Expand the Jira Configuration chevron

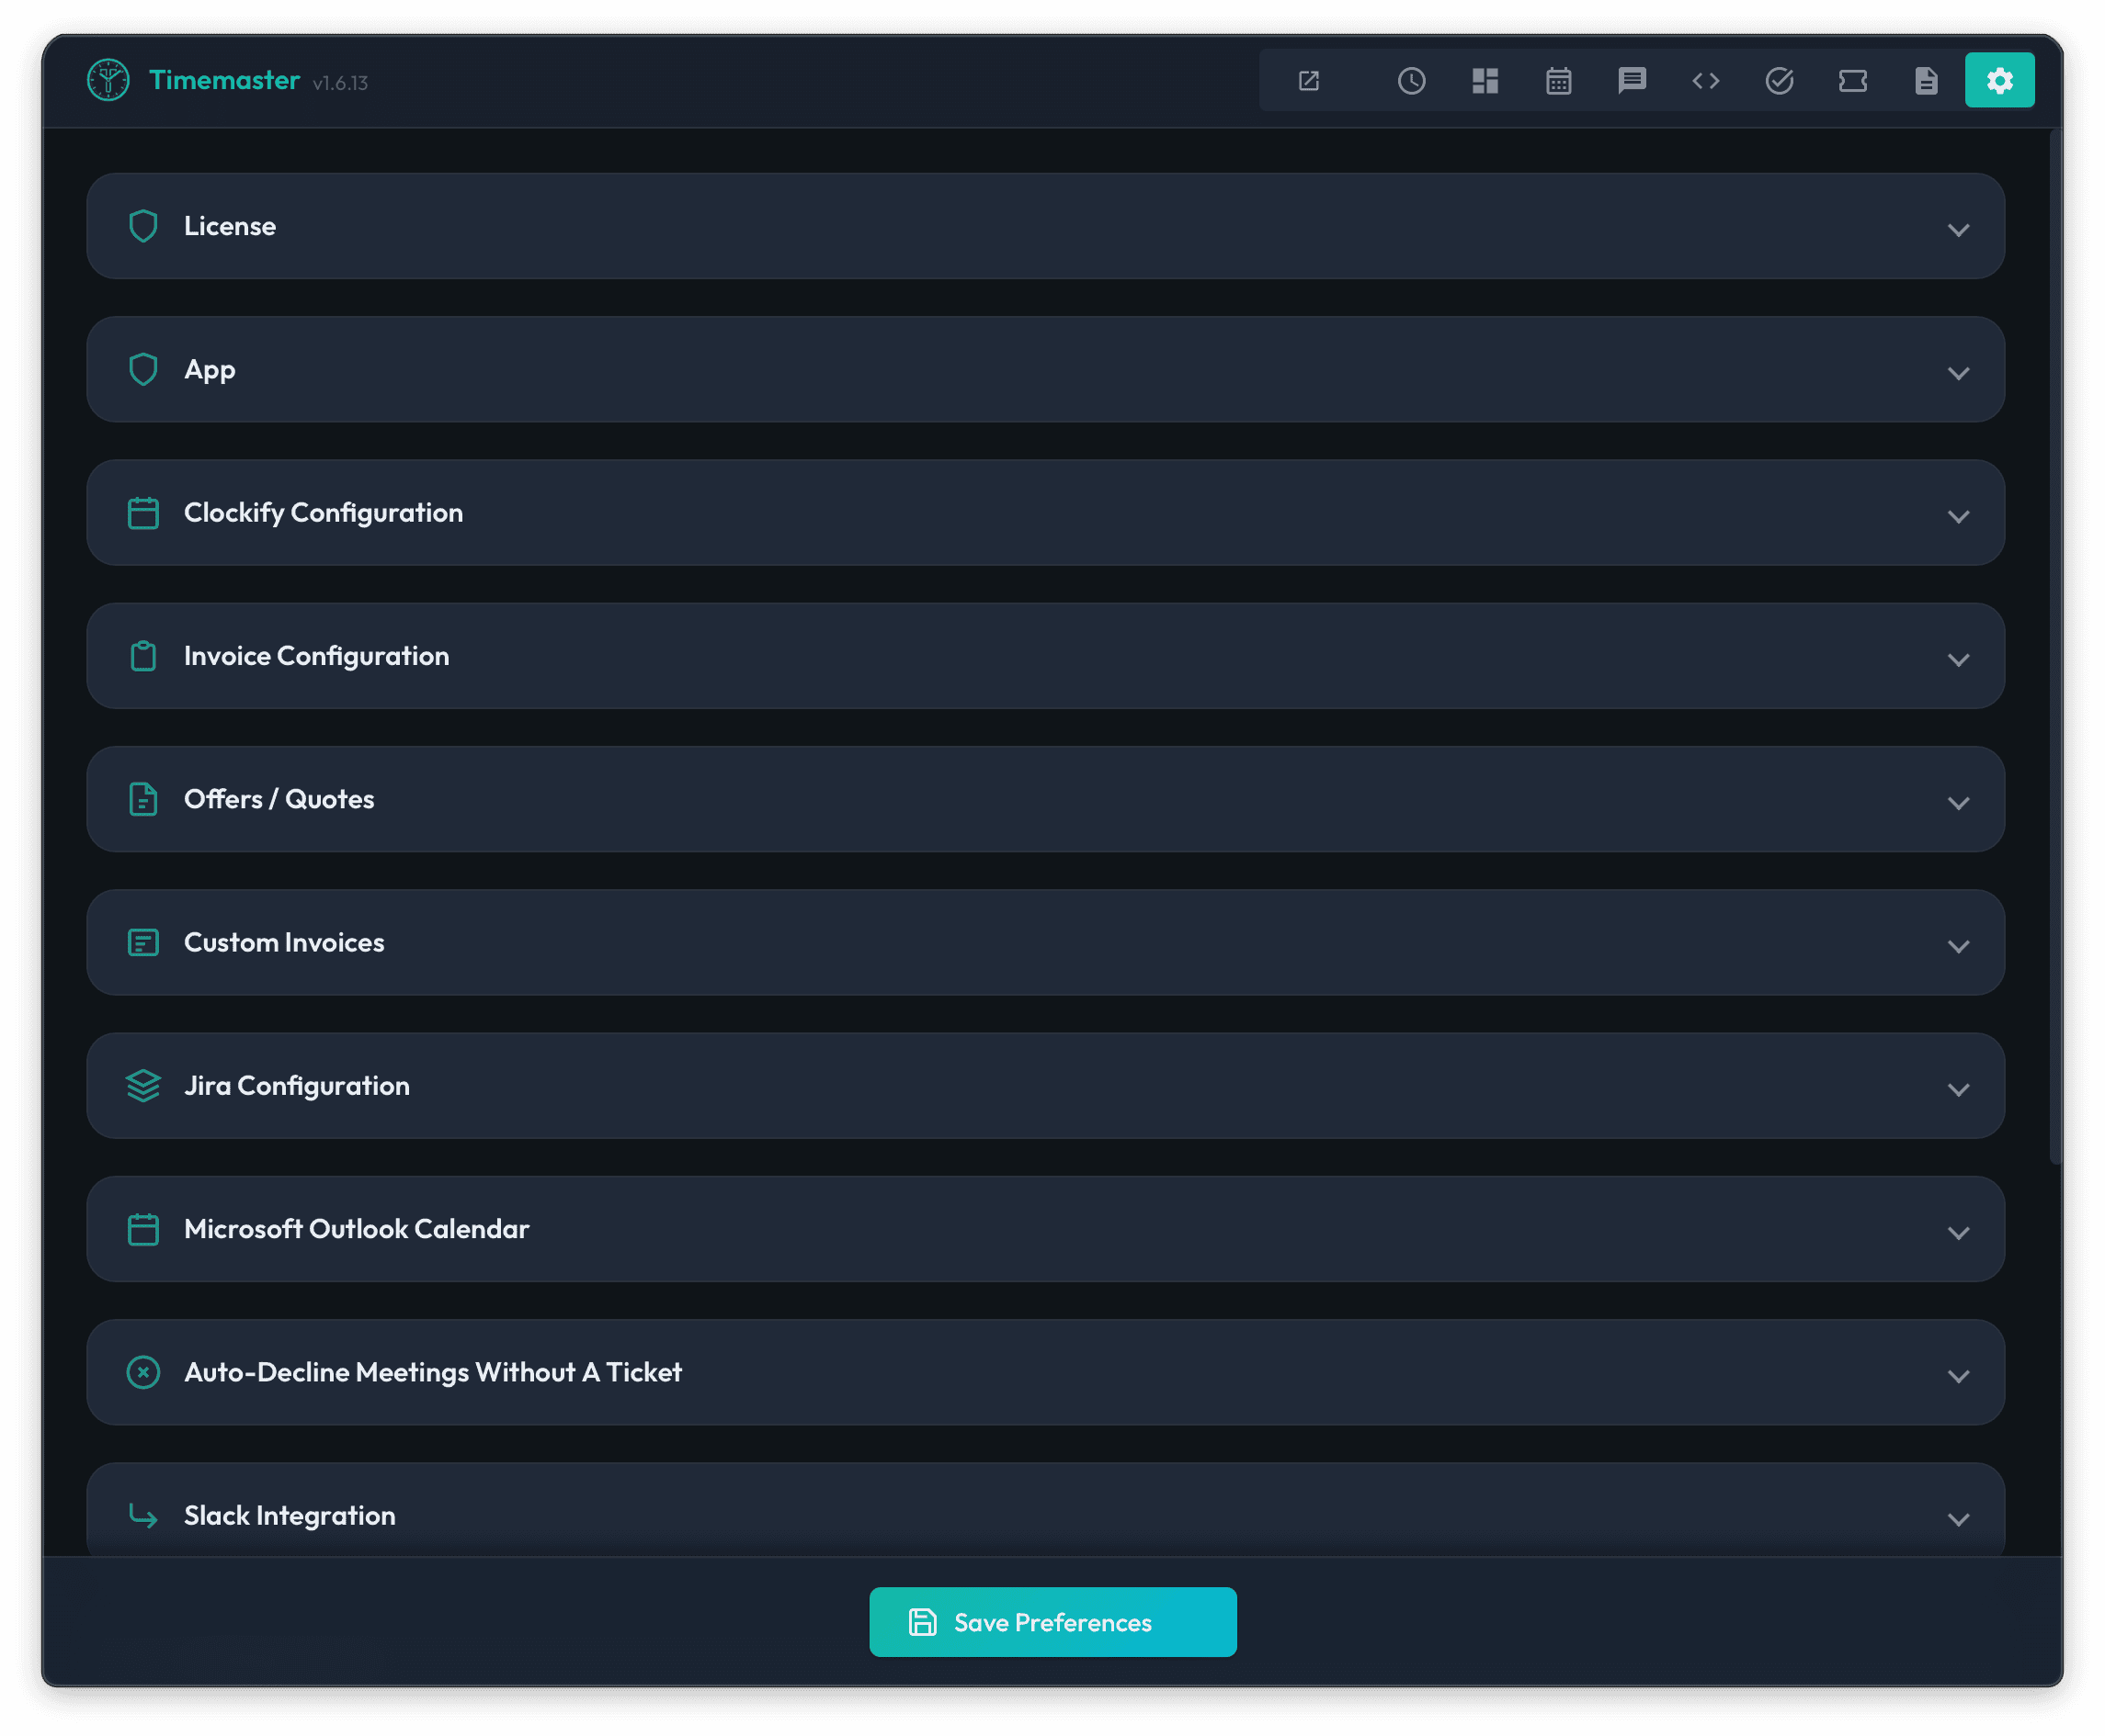1958,1090
